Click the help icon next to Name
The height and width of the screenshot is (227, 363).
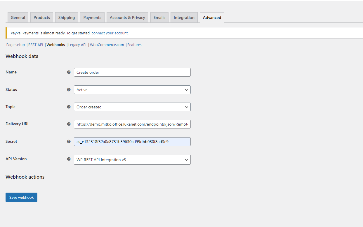(x=69, y=72)
